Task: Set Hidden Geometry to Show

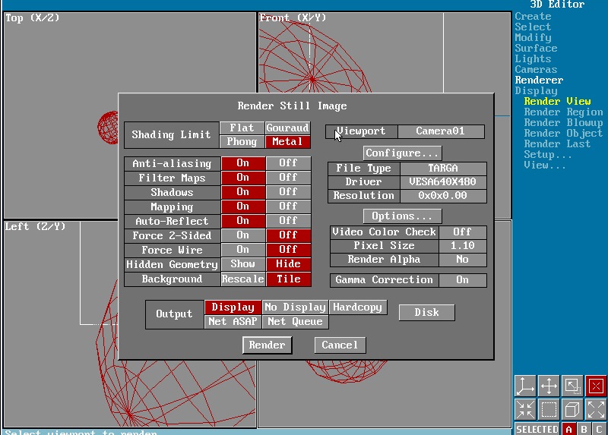Action: 243,264
